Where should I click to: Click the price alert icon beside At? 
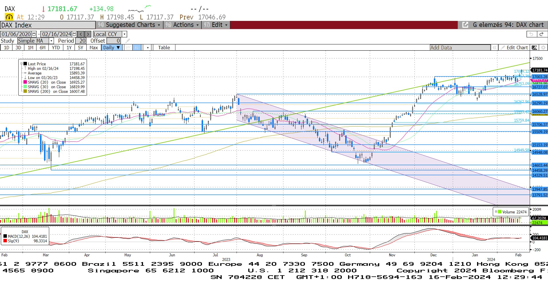9,17
